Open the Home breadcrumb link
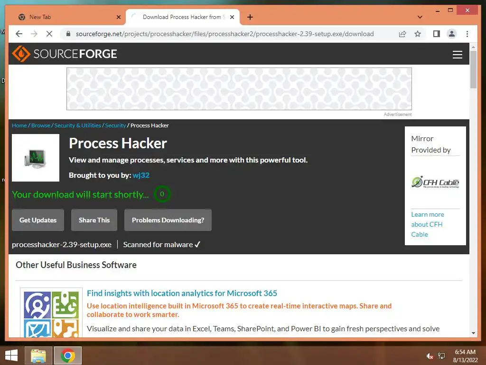The height and width of the screenshot is (365, 486). pyautogui.click(x=19, y=125)
